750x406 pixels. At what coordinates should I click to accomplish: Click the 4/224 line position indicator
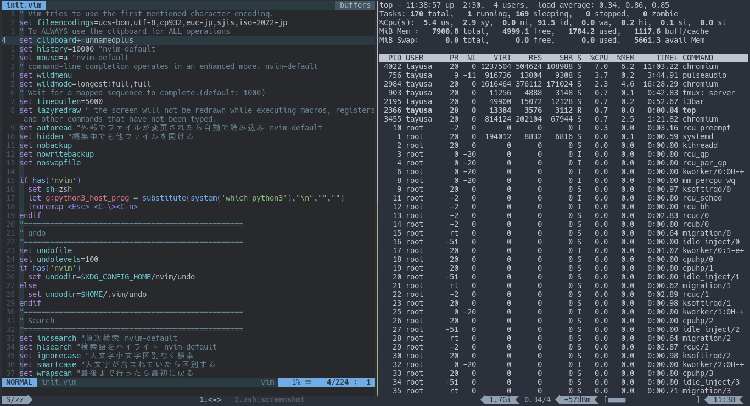(x=338, y=382)
